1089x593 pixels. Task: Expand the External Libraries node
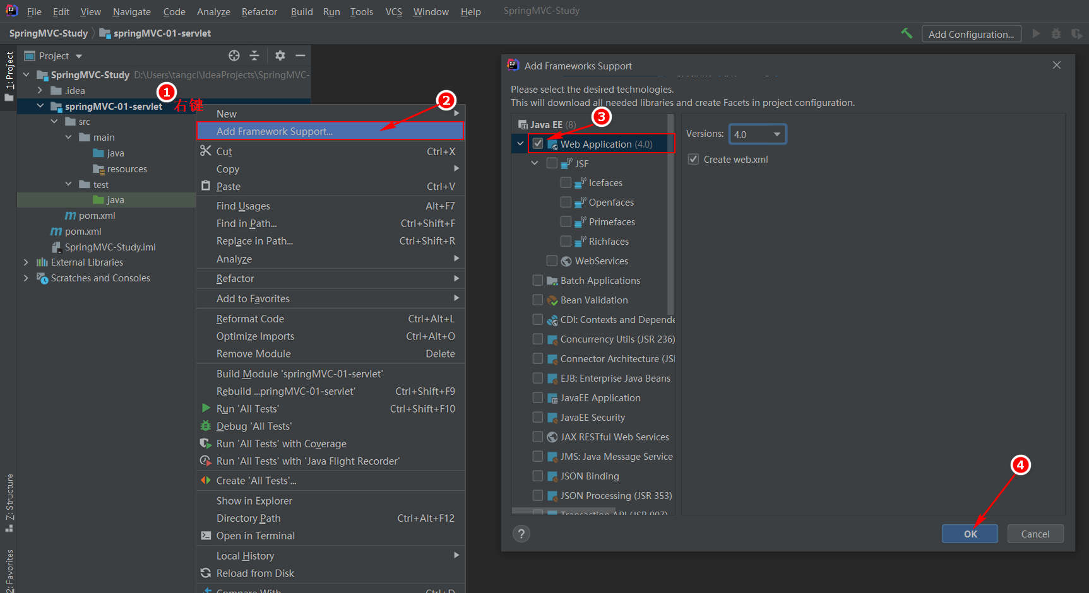tap(26, 262)
